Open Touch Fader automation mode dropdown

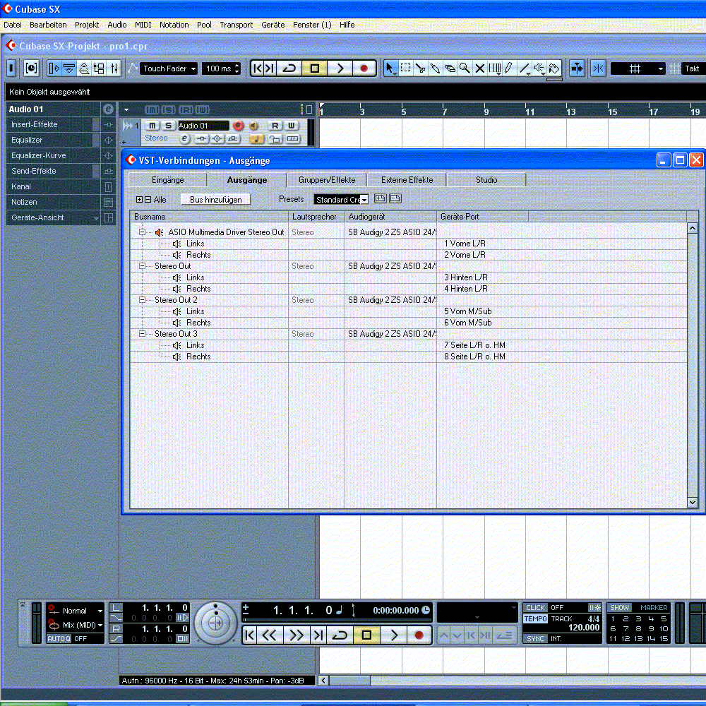tap(169, 68)
